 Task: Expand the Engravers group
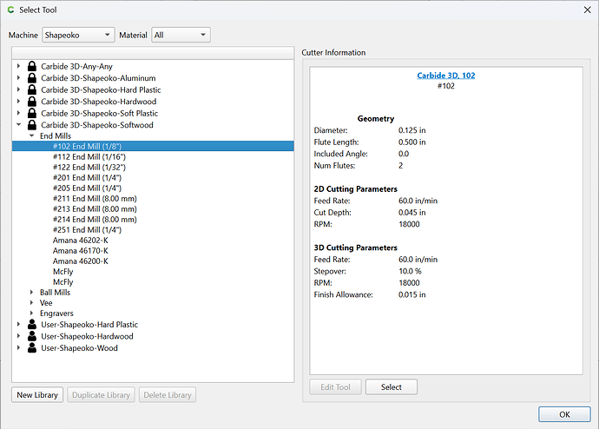point(32,313)
